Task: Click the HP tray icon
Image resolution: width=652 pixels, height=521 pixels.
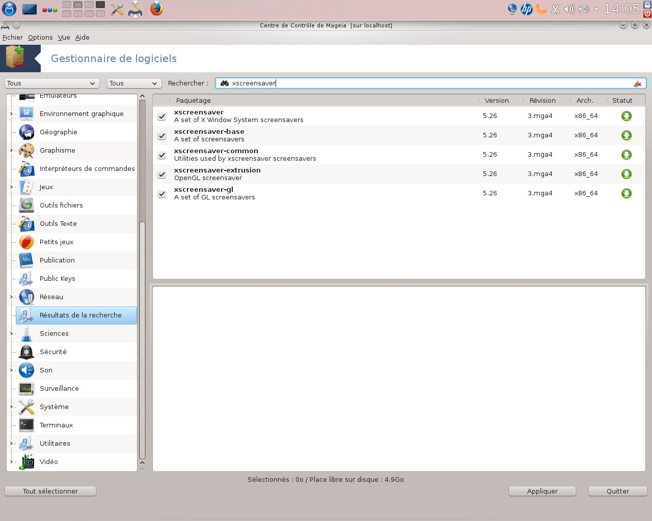Action: (527, 9)
